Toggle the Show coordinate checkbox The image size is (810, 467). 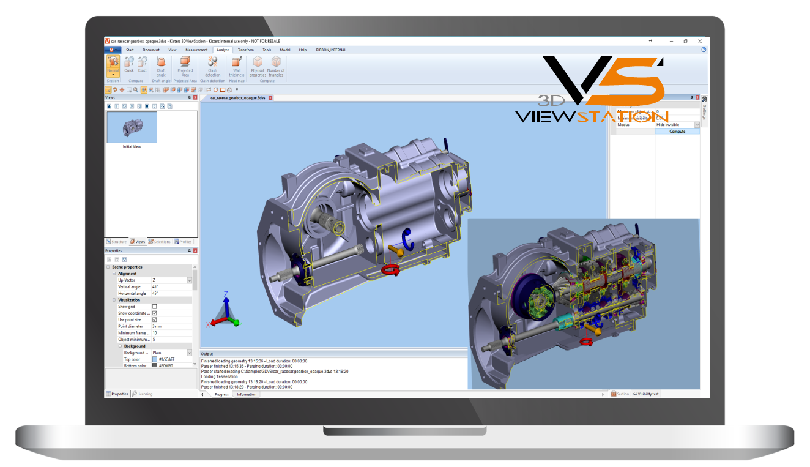tap(154, 313)
